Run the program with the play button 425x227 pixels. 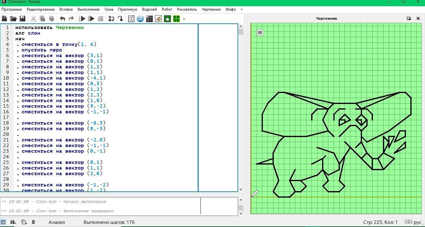(83, 19)
